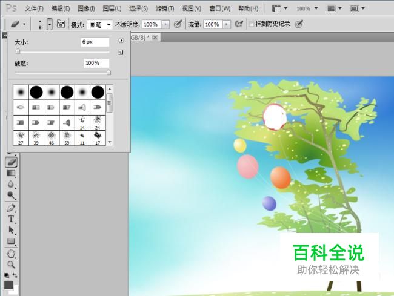
Task: Open the 模式 (mode) dropdown
Action: (x=99, y=25)
